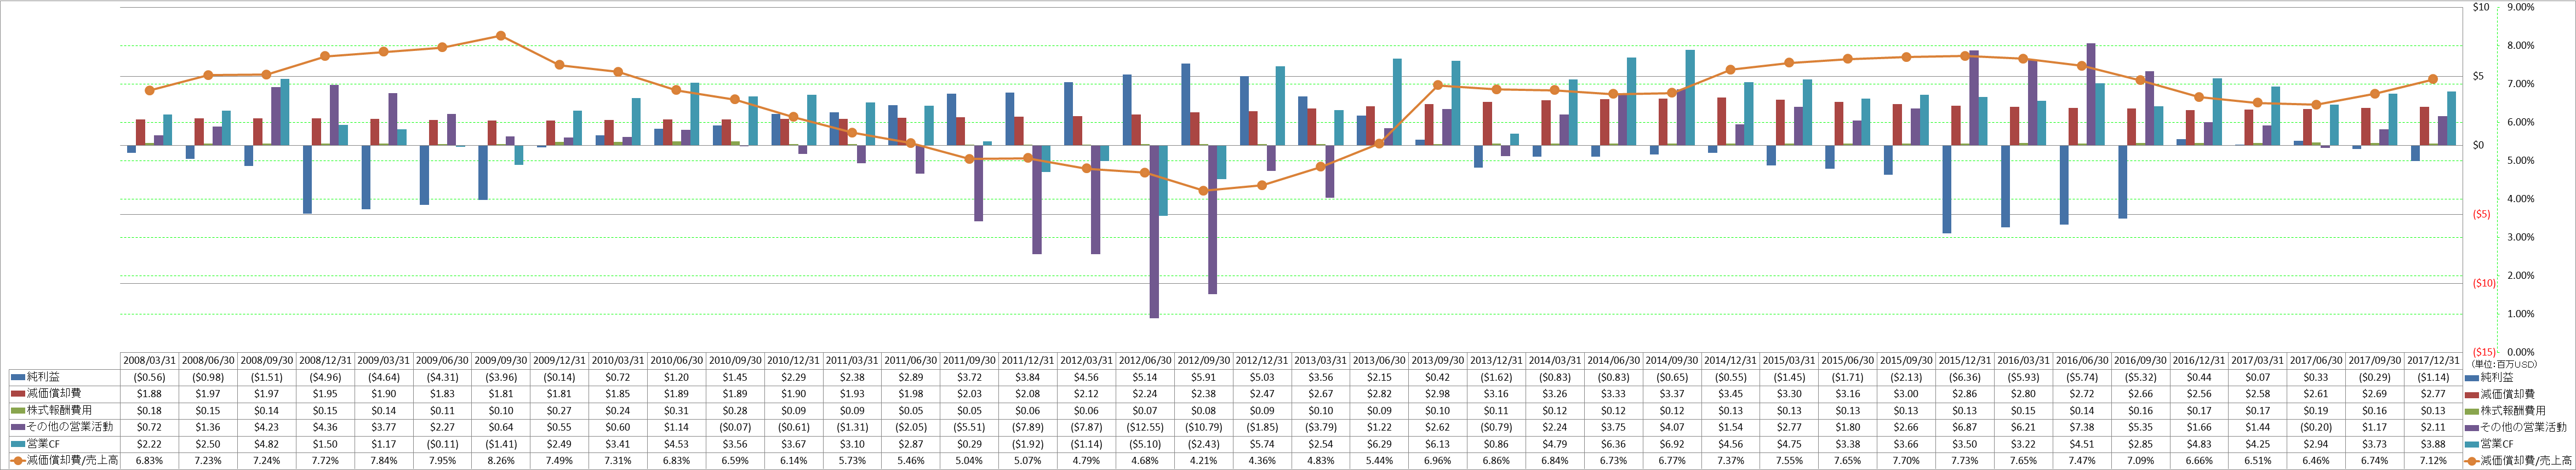Select the ($7.89) cell under 2011/12/31
The height and width of the screenshot is (470, 2576).
(x=1027, y=427)
